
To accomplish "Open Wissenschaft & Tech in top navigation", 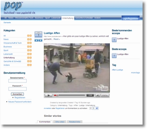I will point(24,18).
